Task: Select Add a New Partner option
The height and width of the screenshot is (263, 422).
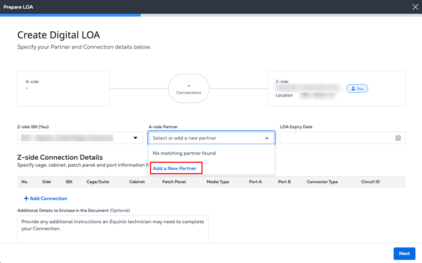Action: click(175, 168)
